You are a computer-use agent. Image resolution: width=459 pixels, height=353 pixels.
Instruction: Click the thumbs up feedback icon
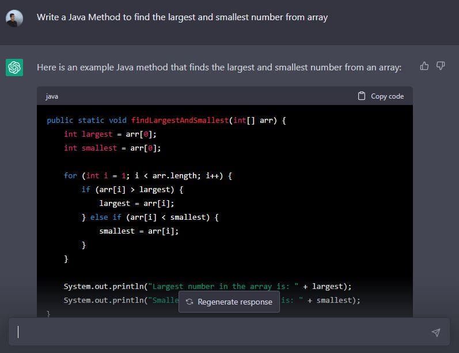(424, 66)
